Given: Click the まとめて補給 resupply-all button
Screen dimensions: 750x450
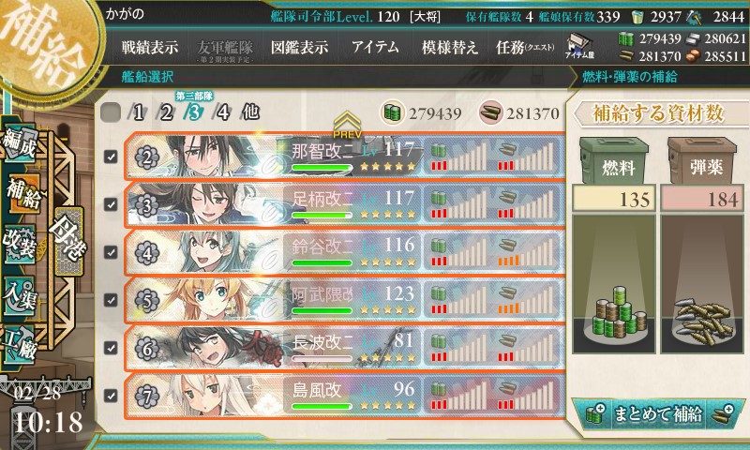Looking at the screenshot, I should [659, 413].
